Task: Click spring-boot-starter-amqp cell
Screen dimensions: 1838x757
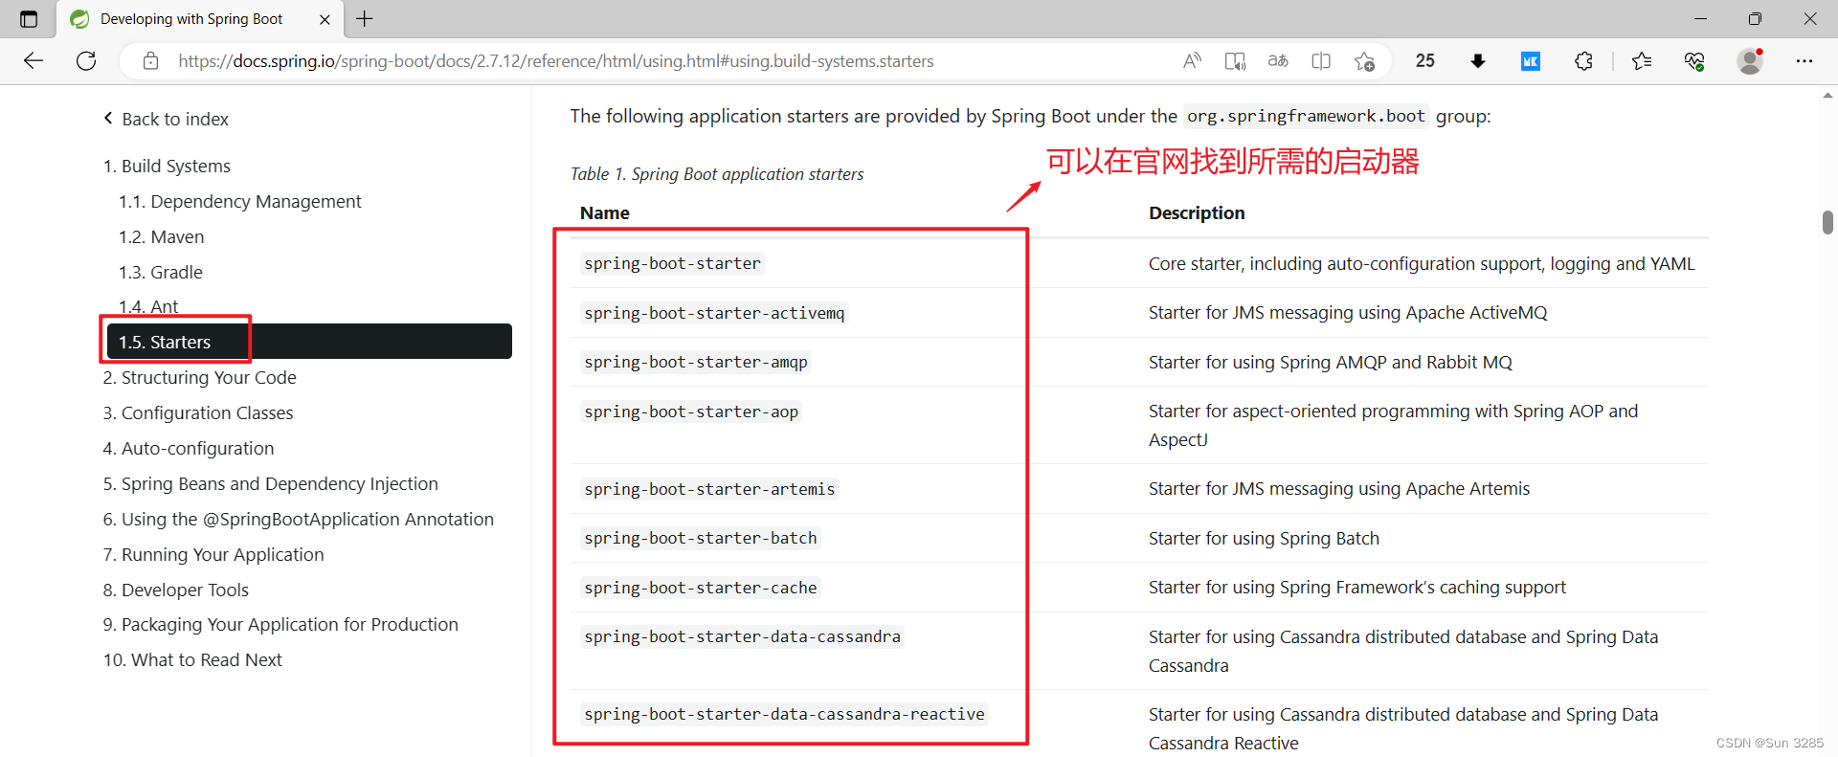Action: [x=696, y=362]
